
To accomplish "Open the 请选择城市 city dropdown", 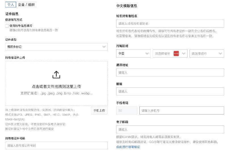I will coord(207,53).
